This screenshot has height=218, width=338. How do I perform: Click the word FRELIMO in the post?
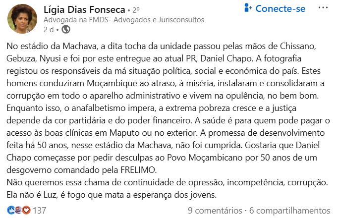point(138,170)
